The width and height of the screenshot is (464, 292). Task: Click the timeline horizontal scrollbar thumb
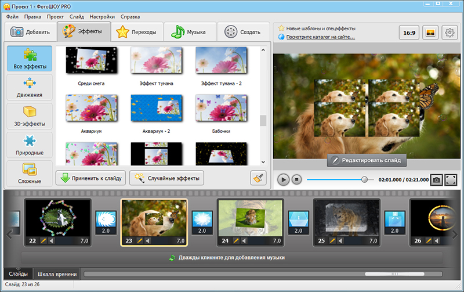(394, 274)
